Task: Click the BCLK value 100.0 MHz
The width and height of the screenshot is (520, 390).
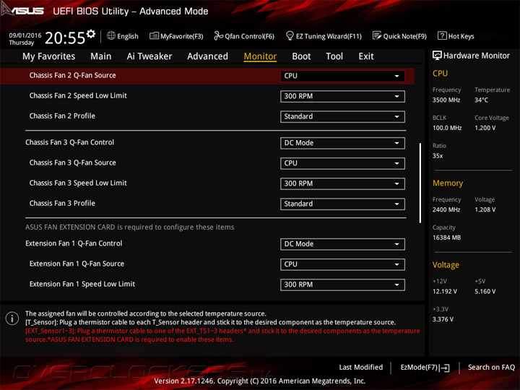Action: click(x=447, y=128)
